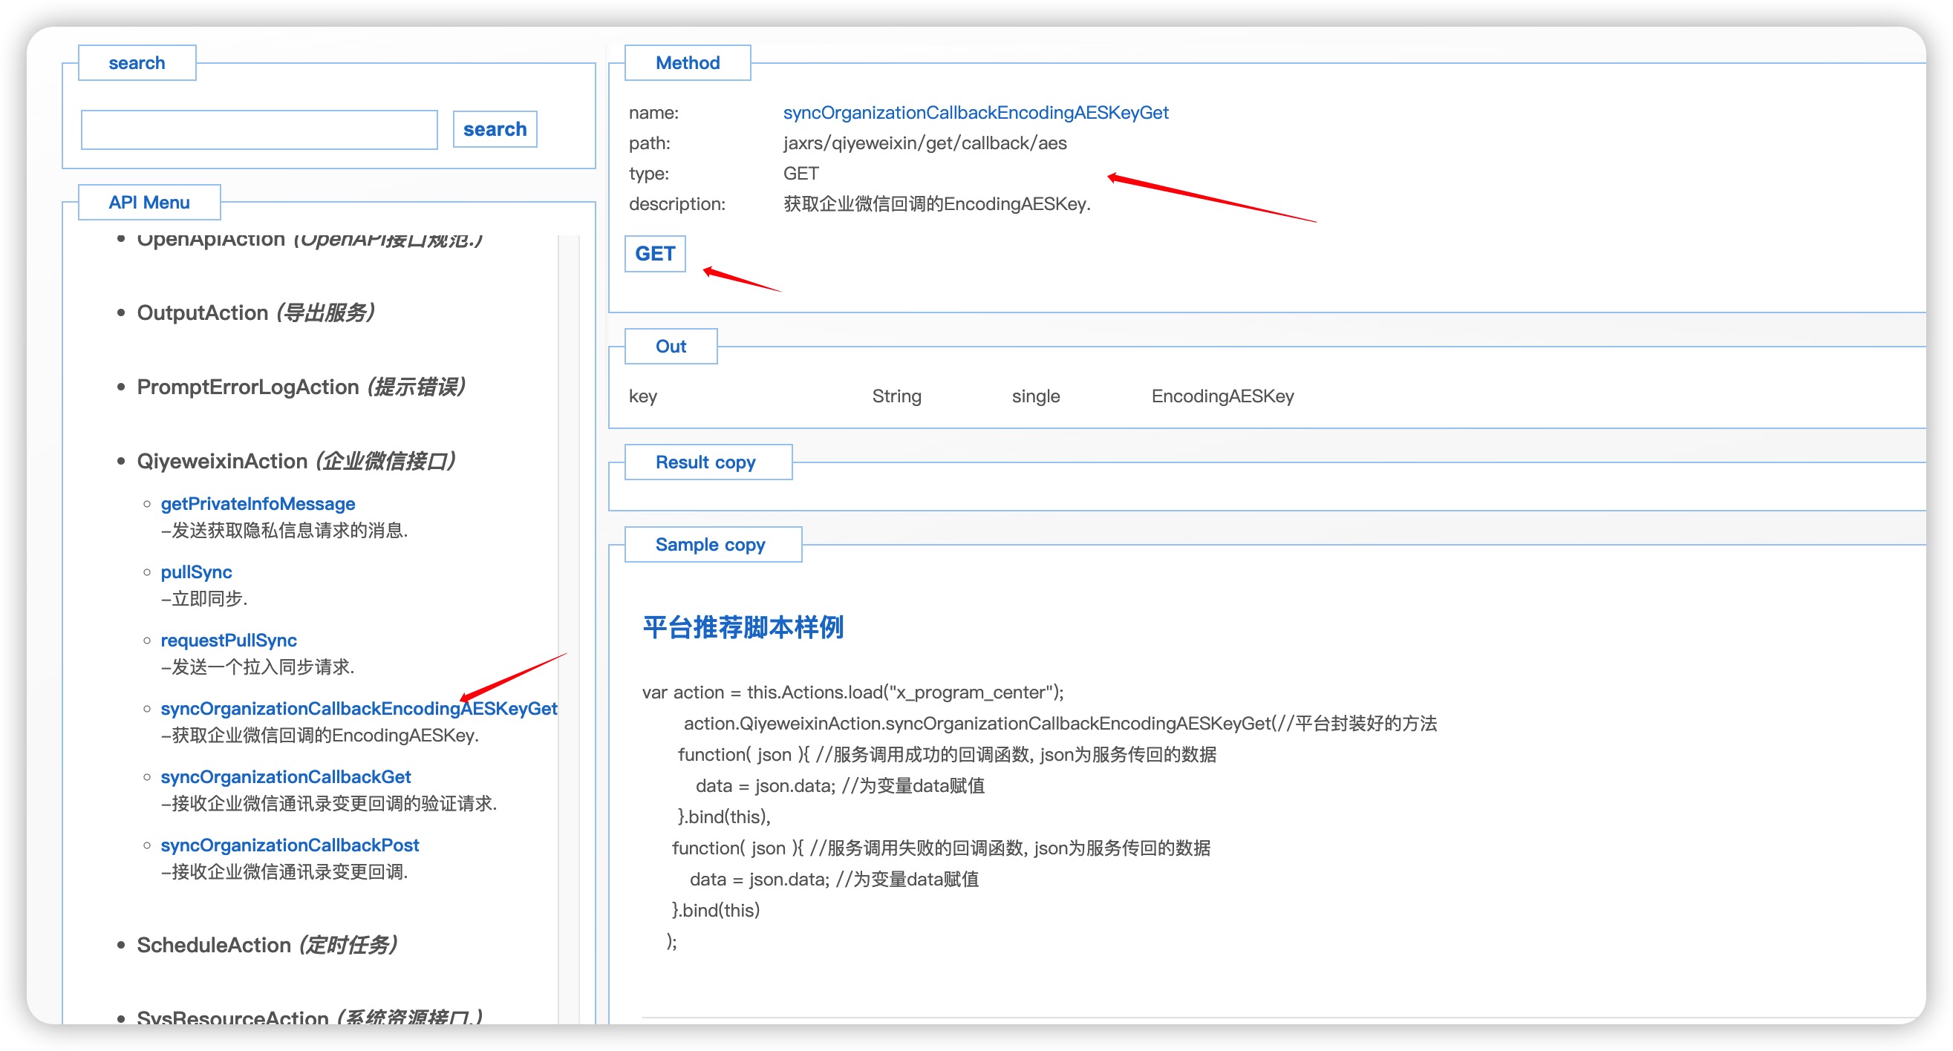Click the method name link in Method panel
Screen dimensions: 1953x1051
(975, 113)
